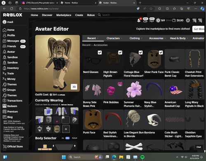The image size is (206, 161).
Task: Expand the Accessories category dropdown
Action: (157, 38)
